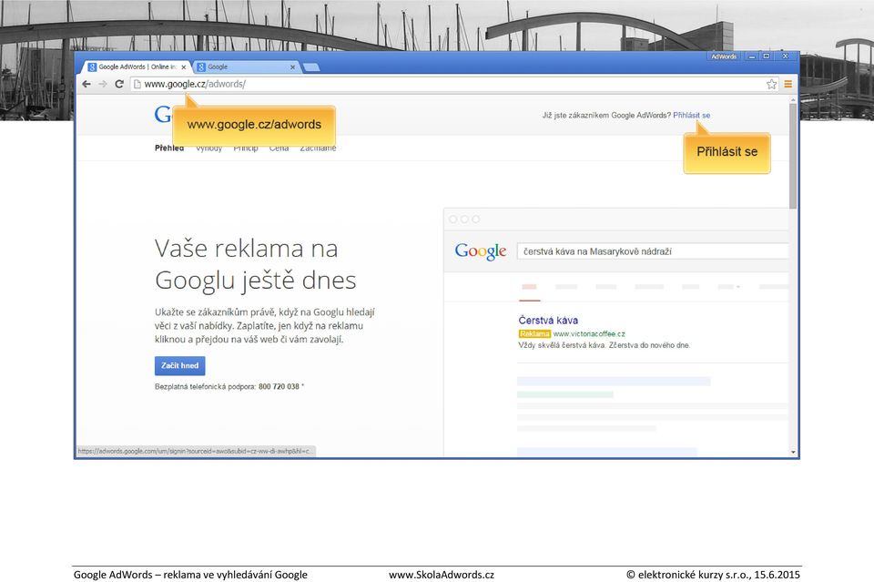
Task: Click the ad description Vždy skvělá čerstvá káva
Action: click(x=605, y=345)
